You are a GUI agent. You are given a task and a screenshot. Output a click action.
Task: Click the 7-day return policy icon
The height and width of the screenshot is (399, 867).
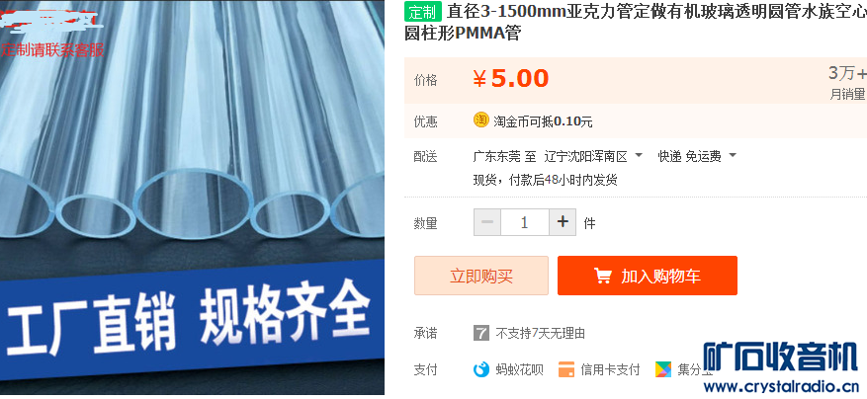481,333
